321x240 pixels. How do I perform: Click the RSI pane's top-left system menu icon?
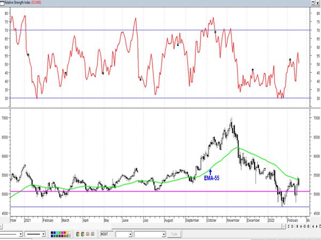pos(3,3)
